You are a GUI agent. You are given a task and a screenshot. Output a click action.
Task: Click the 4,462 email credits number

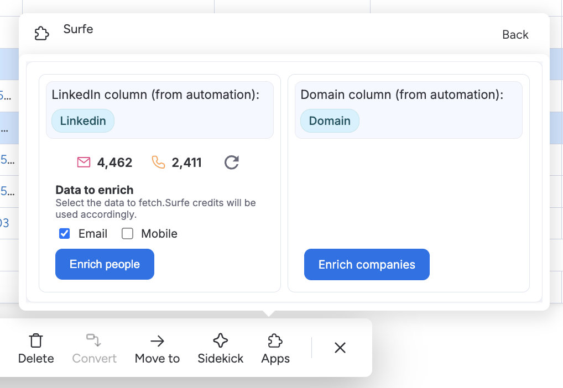coord(114,162)
